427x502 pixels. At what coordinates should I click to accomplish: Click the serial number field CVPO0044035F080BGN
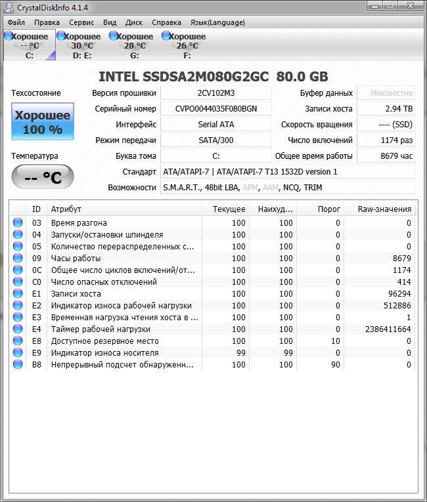(x=215, y=108)
